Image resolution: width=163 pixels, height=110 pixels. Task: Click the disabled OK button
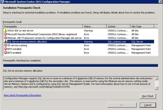122,105
